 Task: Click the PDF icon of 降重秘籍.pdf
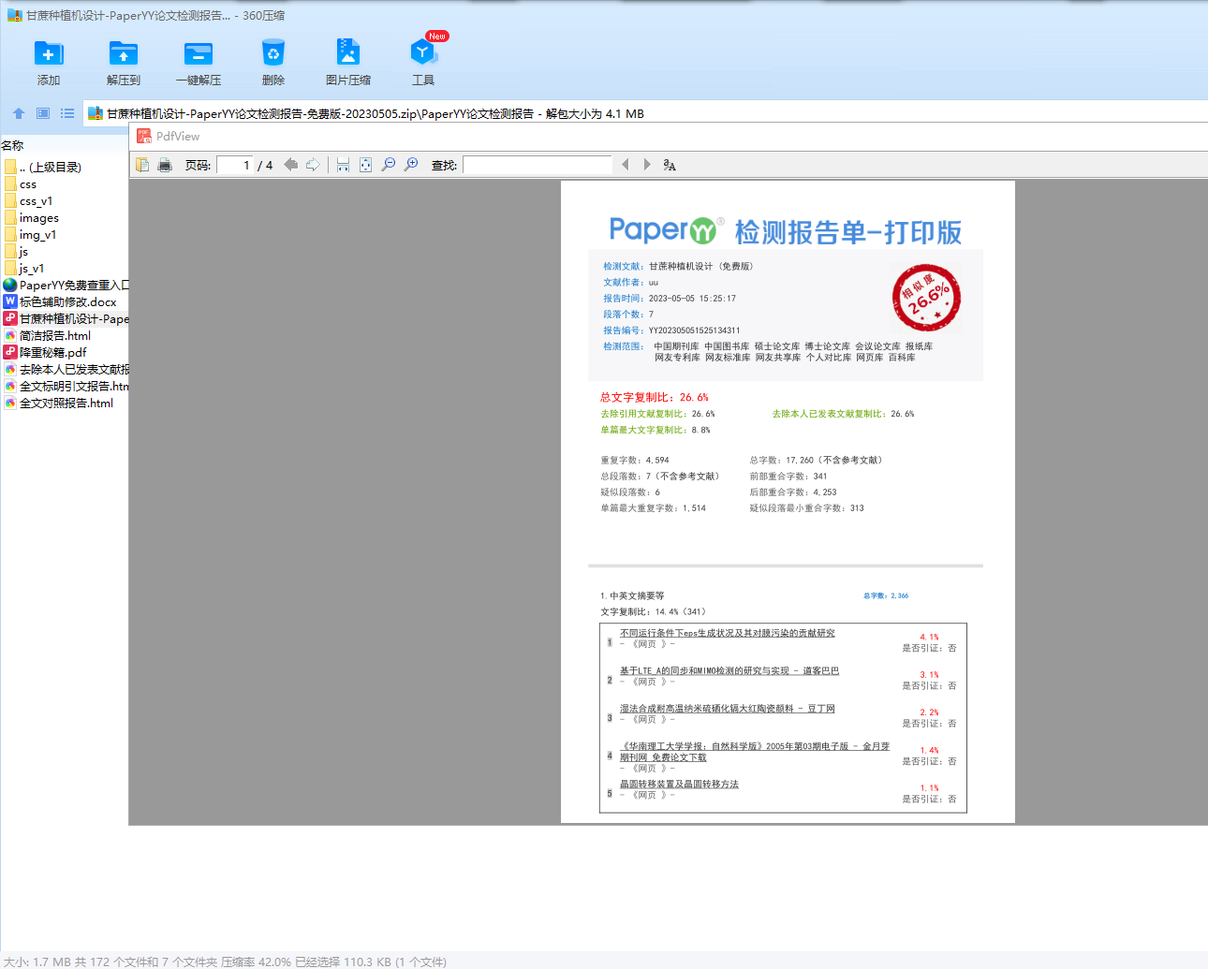click(10, 352)
